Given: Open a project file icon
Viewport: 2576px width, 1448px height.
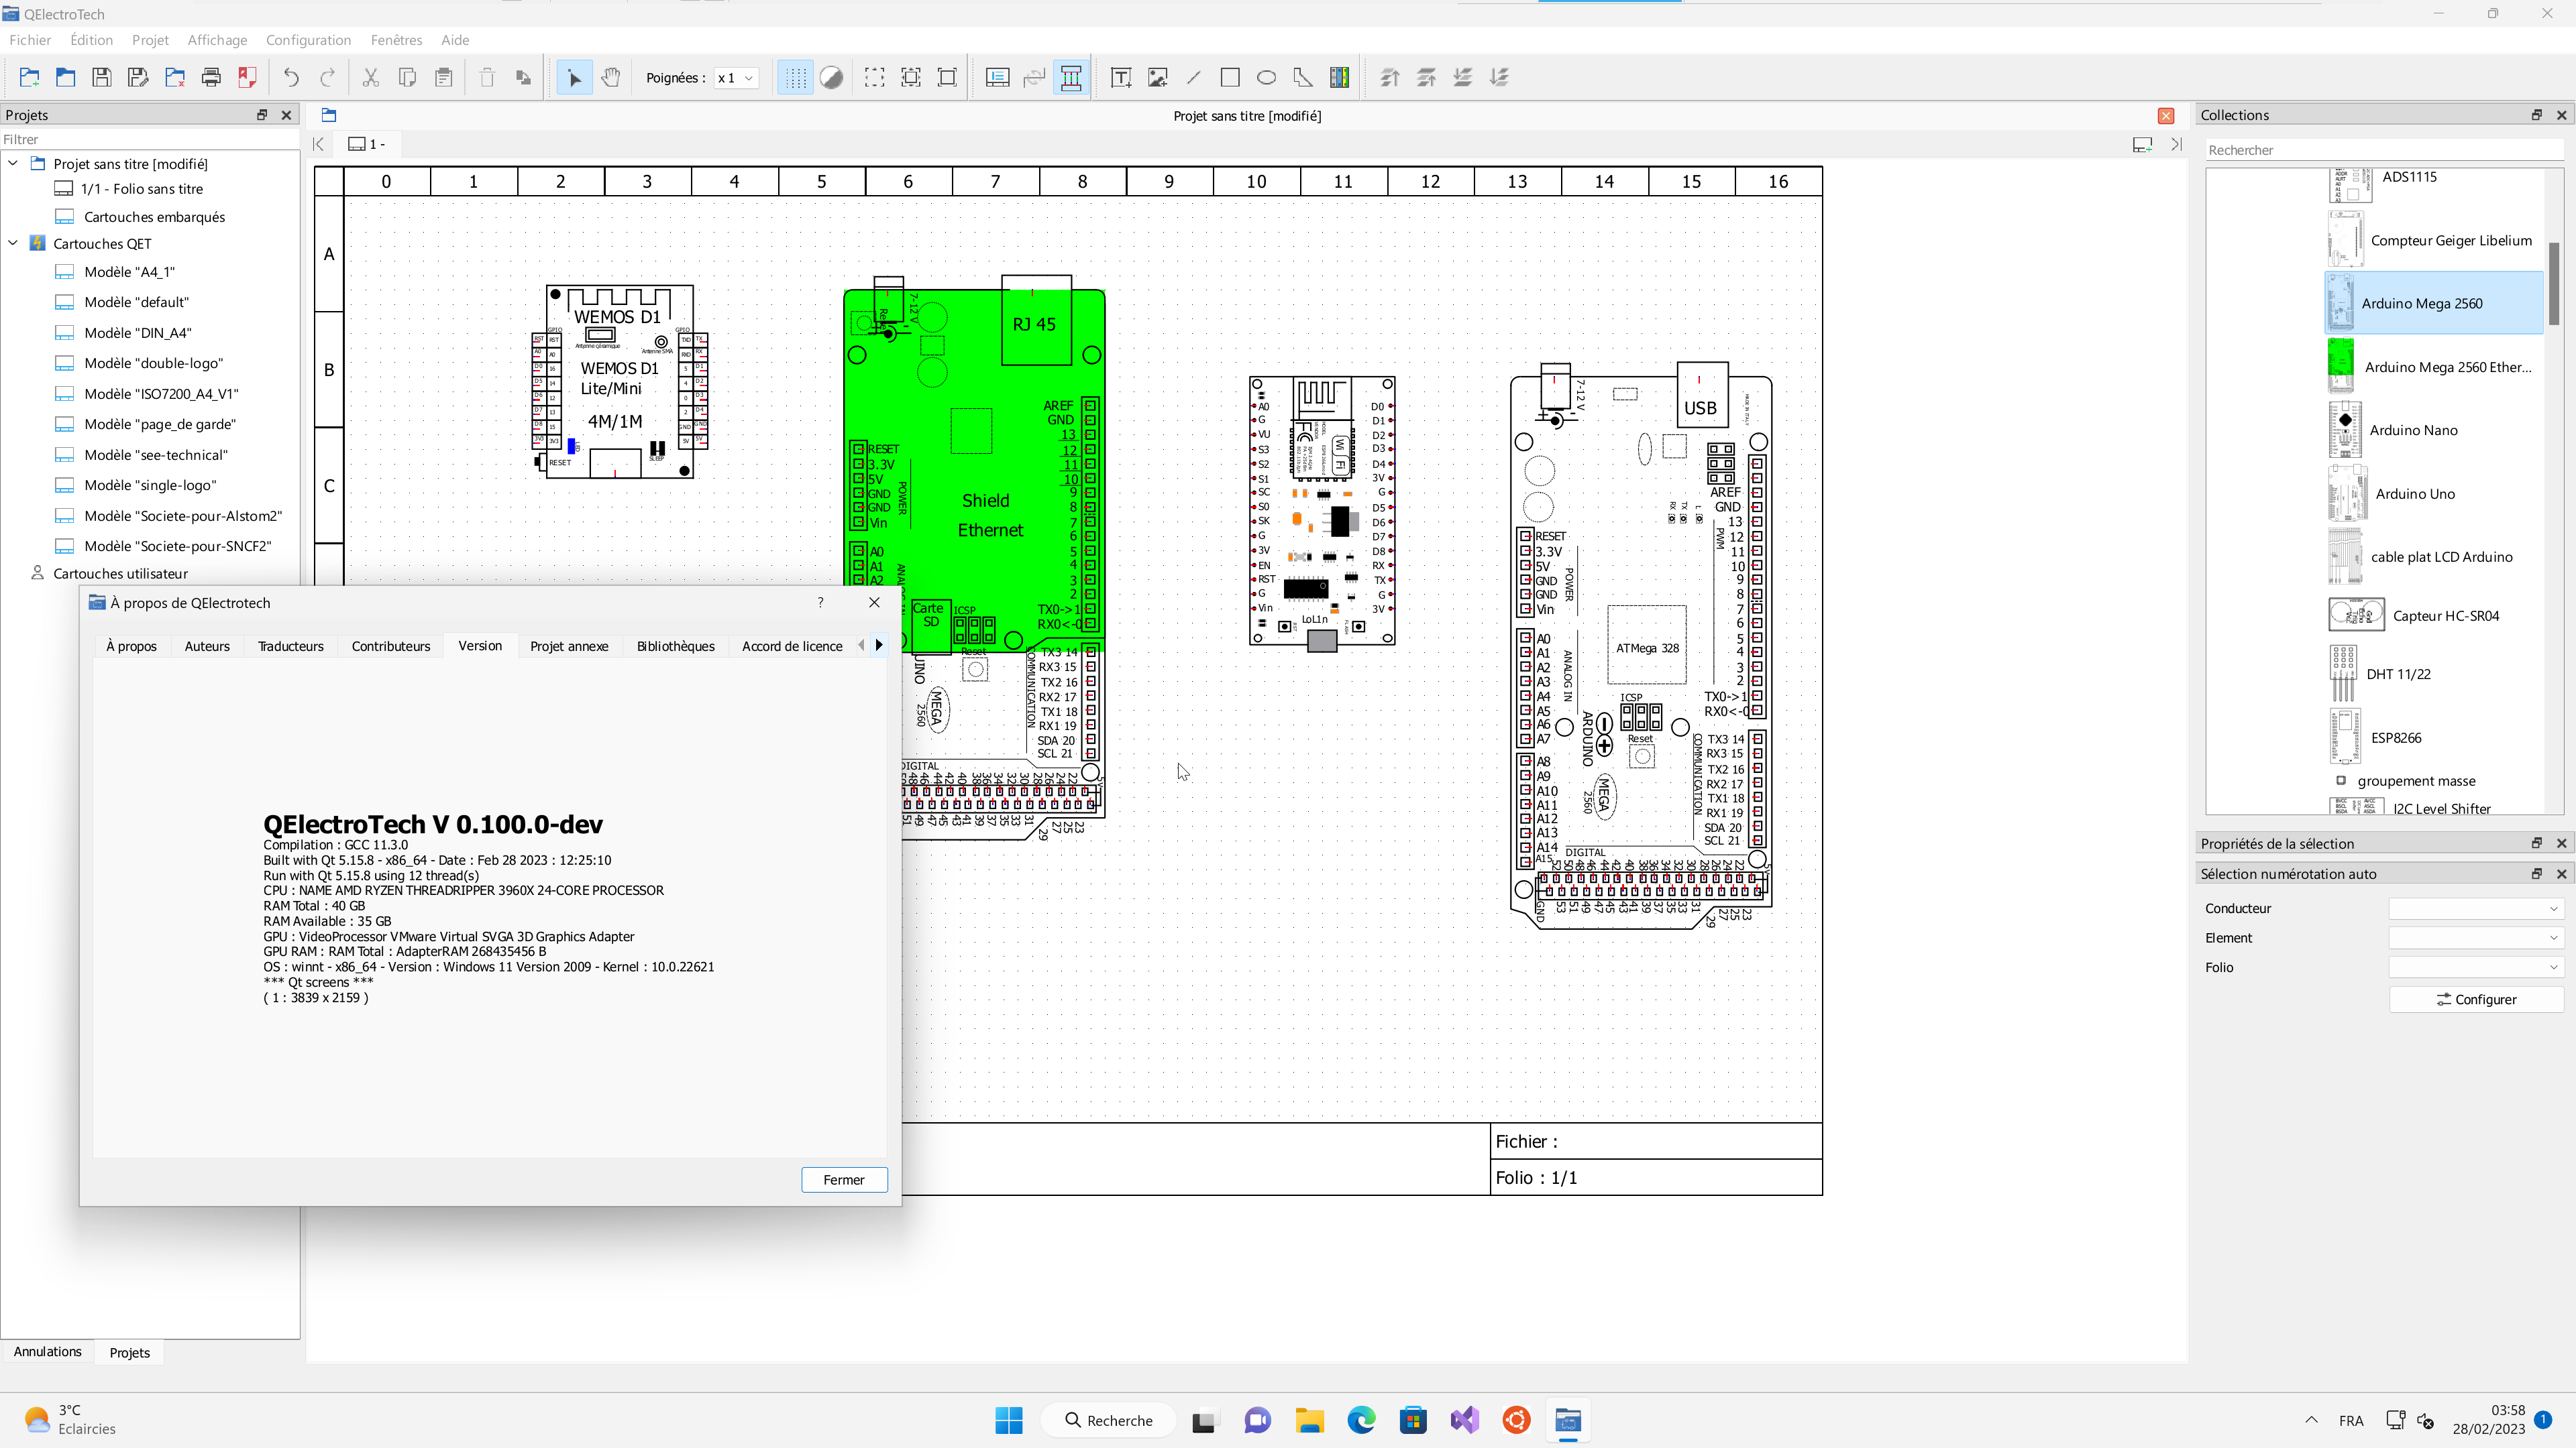Looking at the screenshot, I should coord(66,77).
